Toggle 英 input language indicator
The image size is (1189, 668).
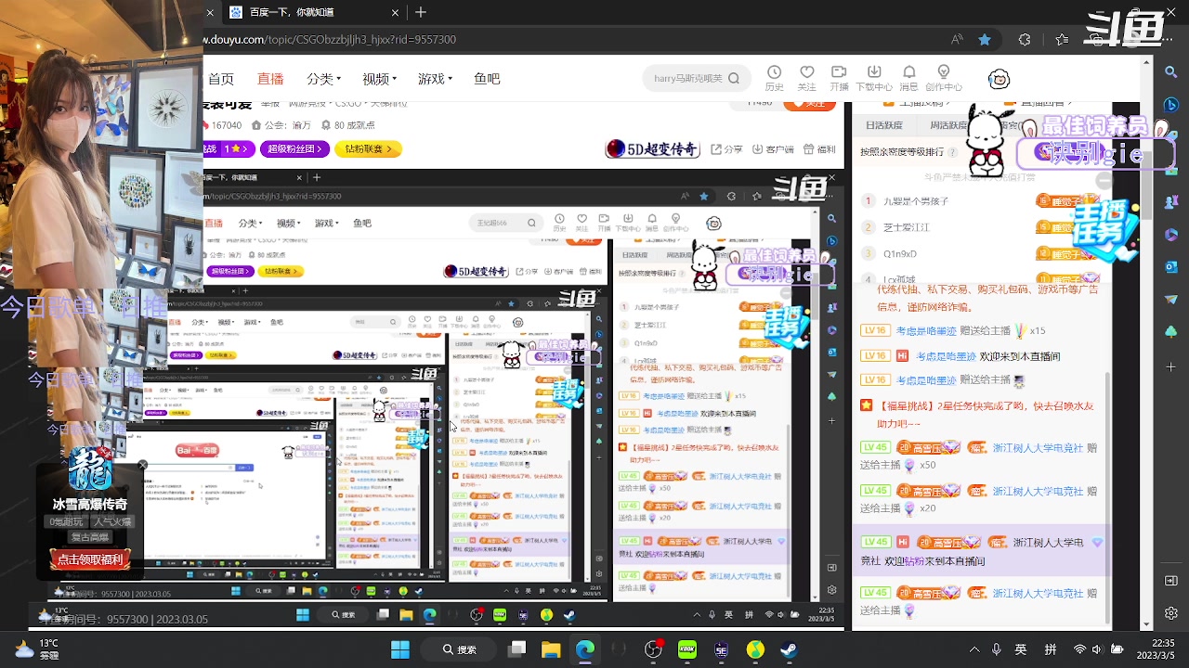(1021, 649)
